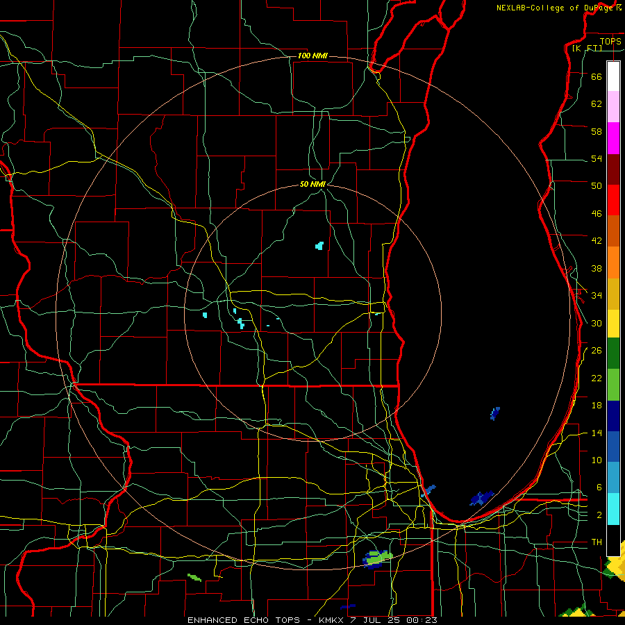This screenshot has height=625, width=625.
Task: Click the "66" legend value
Action: tap(597, 76)
